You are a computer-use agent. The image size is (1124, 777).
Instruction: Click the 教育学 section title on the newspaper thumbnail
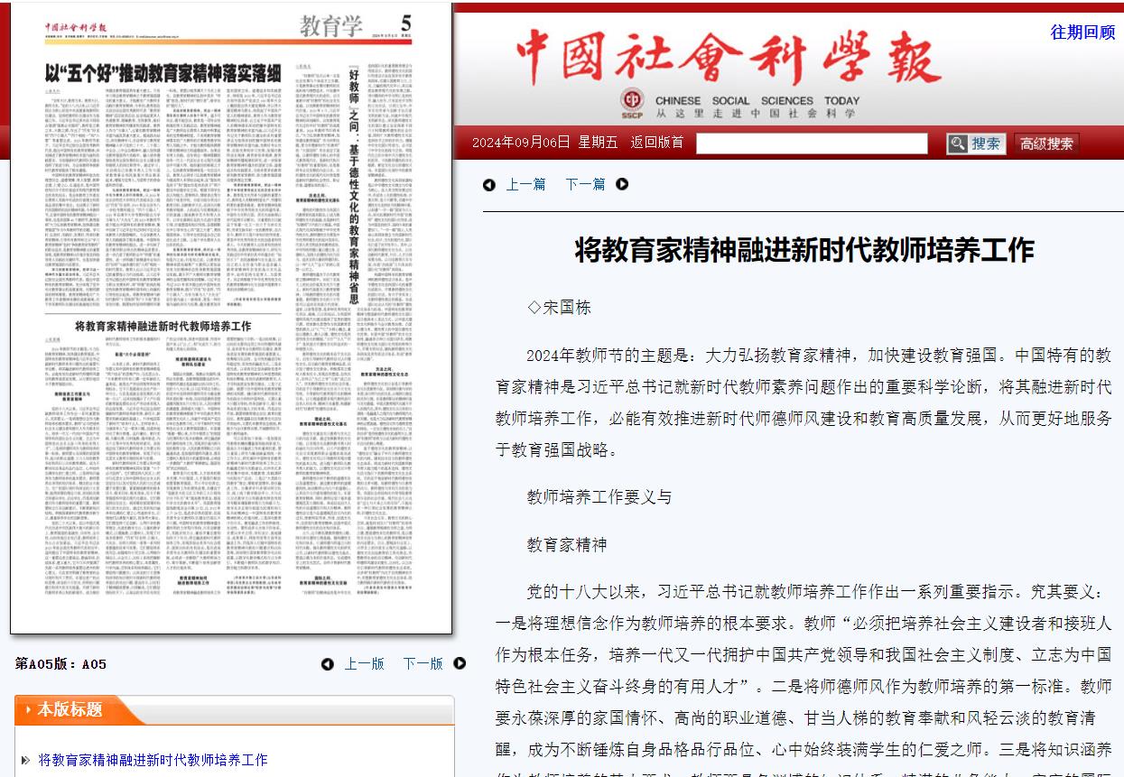333,28
